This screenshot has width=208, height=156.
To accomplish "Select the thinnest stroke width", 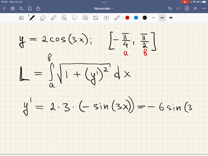I will [153, 18].
